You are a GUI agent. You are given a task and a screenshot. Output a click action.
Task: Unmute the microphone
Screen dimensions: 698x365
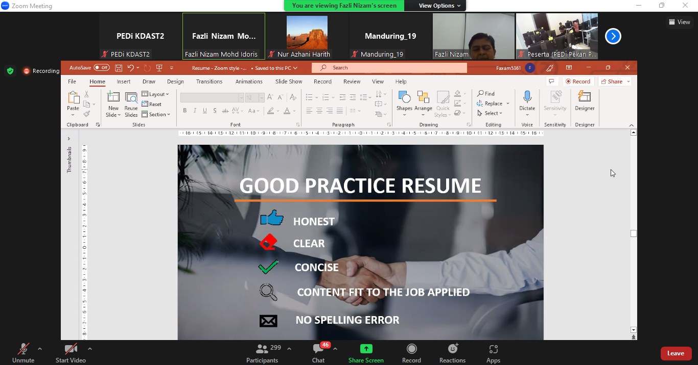click(x=23, y=349)
